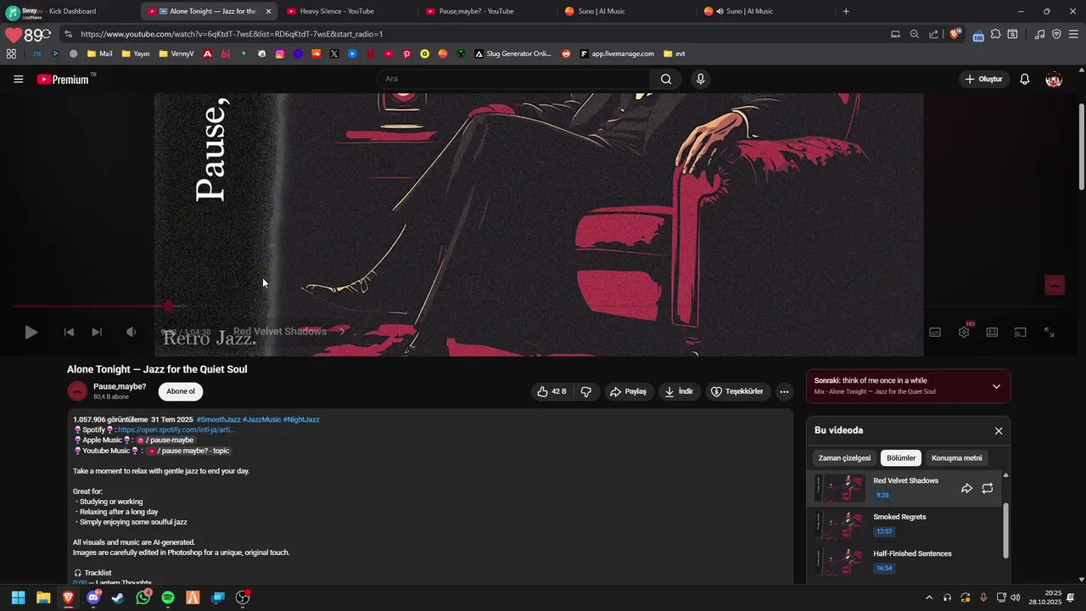This screenshot has height=611, width=1086.
Task: Start voice search with microphone icon
Action: pyautogui.click(x=700, y=79)
